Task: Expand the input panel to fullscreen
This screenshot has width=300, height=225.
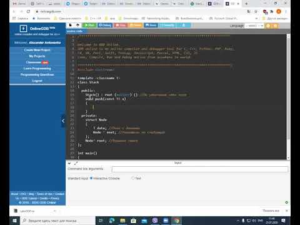Action: tap(76, 163)
